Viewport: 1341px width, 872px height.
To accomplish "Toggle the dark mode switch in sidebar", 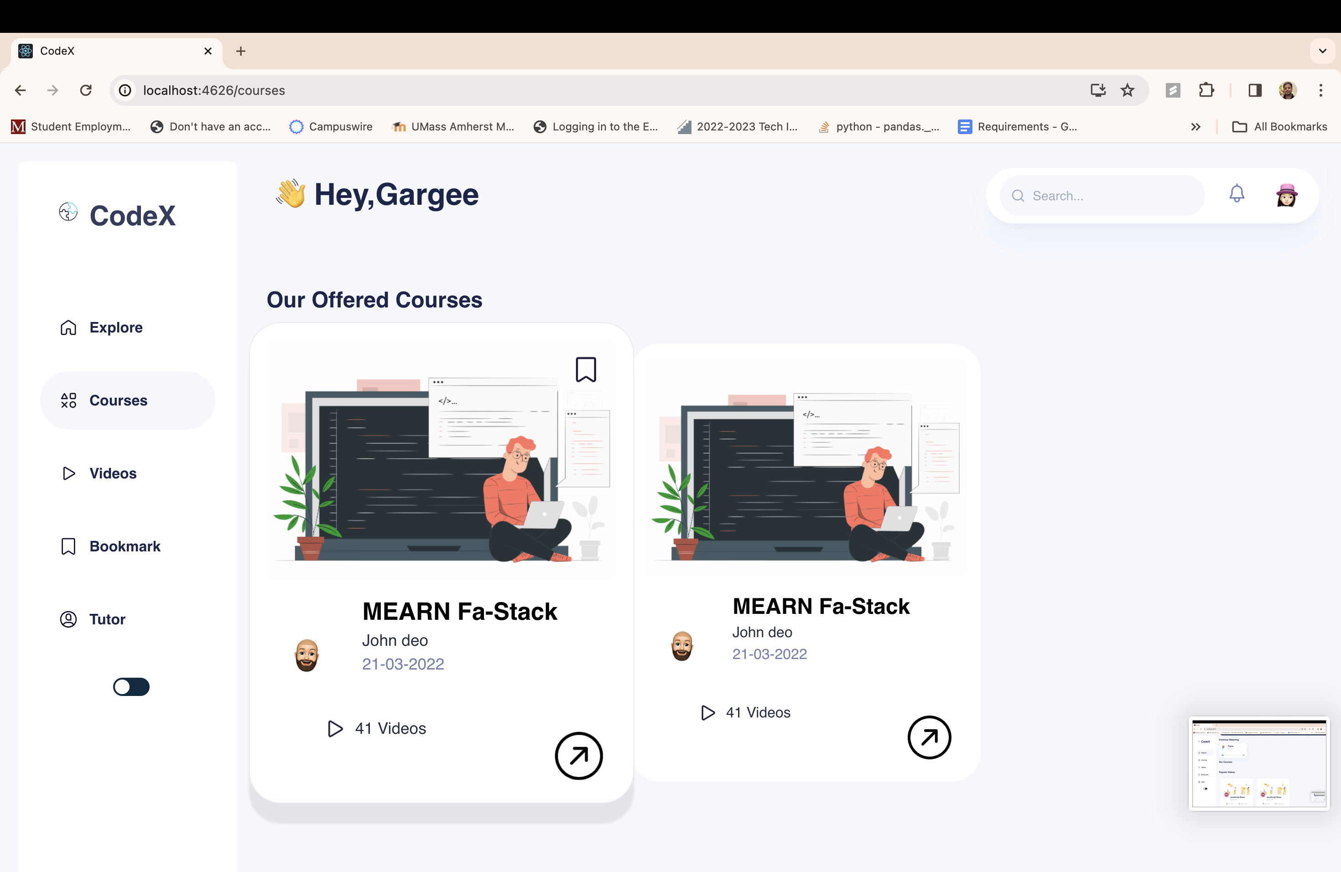I will [131, 687].
